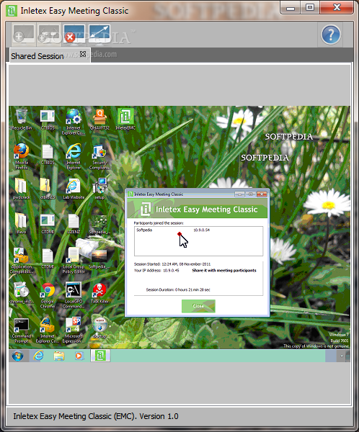The height and width of the screenshot is (432, 359).
Task: Select the Command Prompt shortcut
Action: [21, 330]
